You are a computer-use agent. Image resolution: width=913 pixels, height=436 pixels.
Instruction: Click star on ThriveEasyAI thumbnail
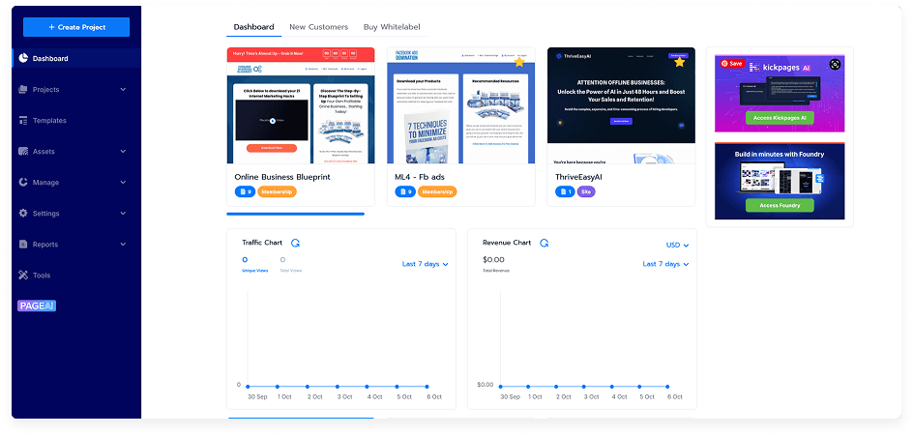pos(680,62)
